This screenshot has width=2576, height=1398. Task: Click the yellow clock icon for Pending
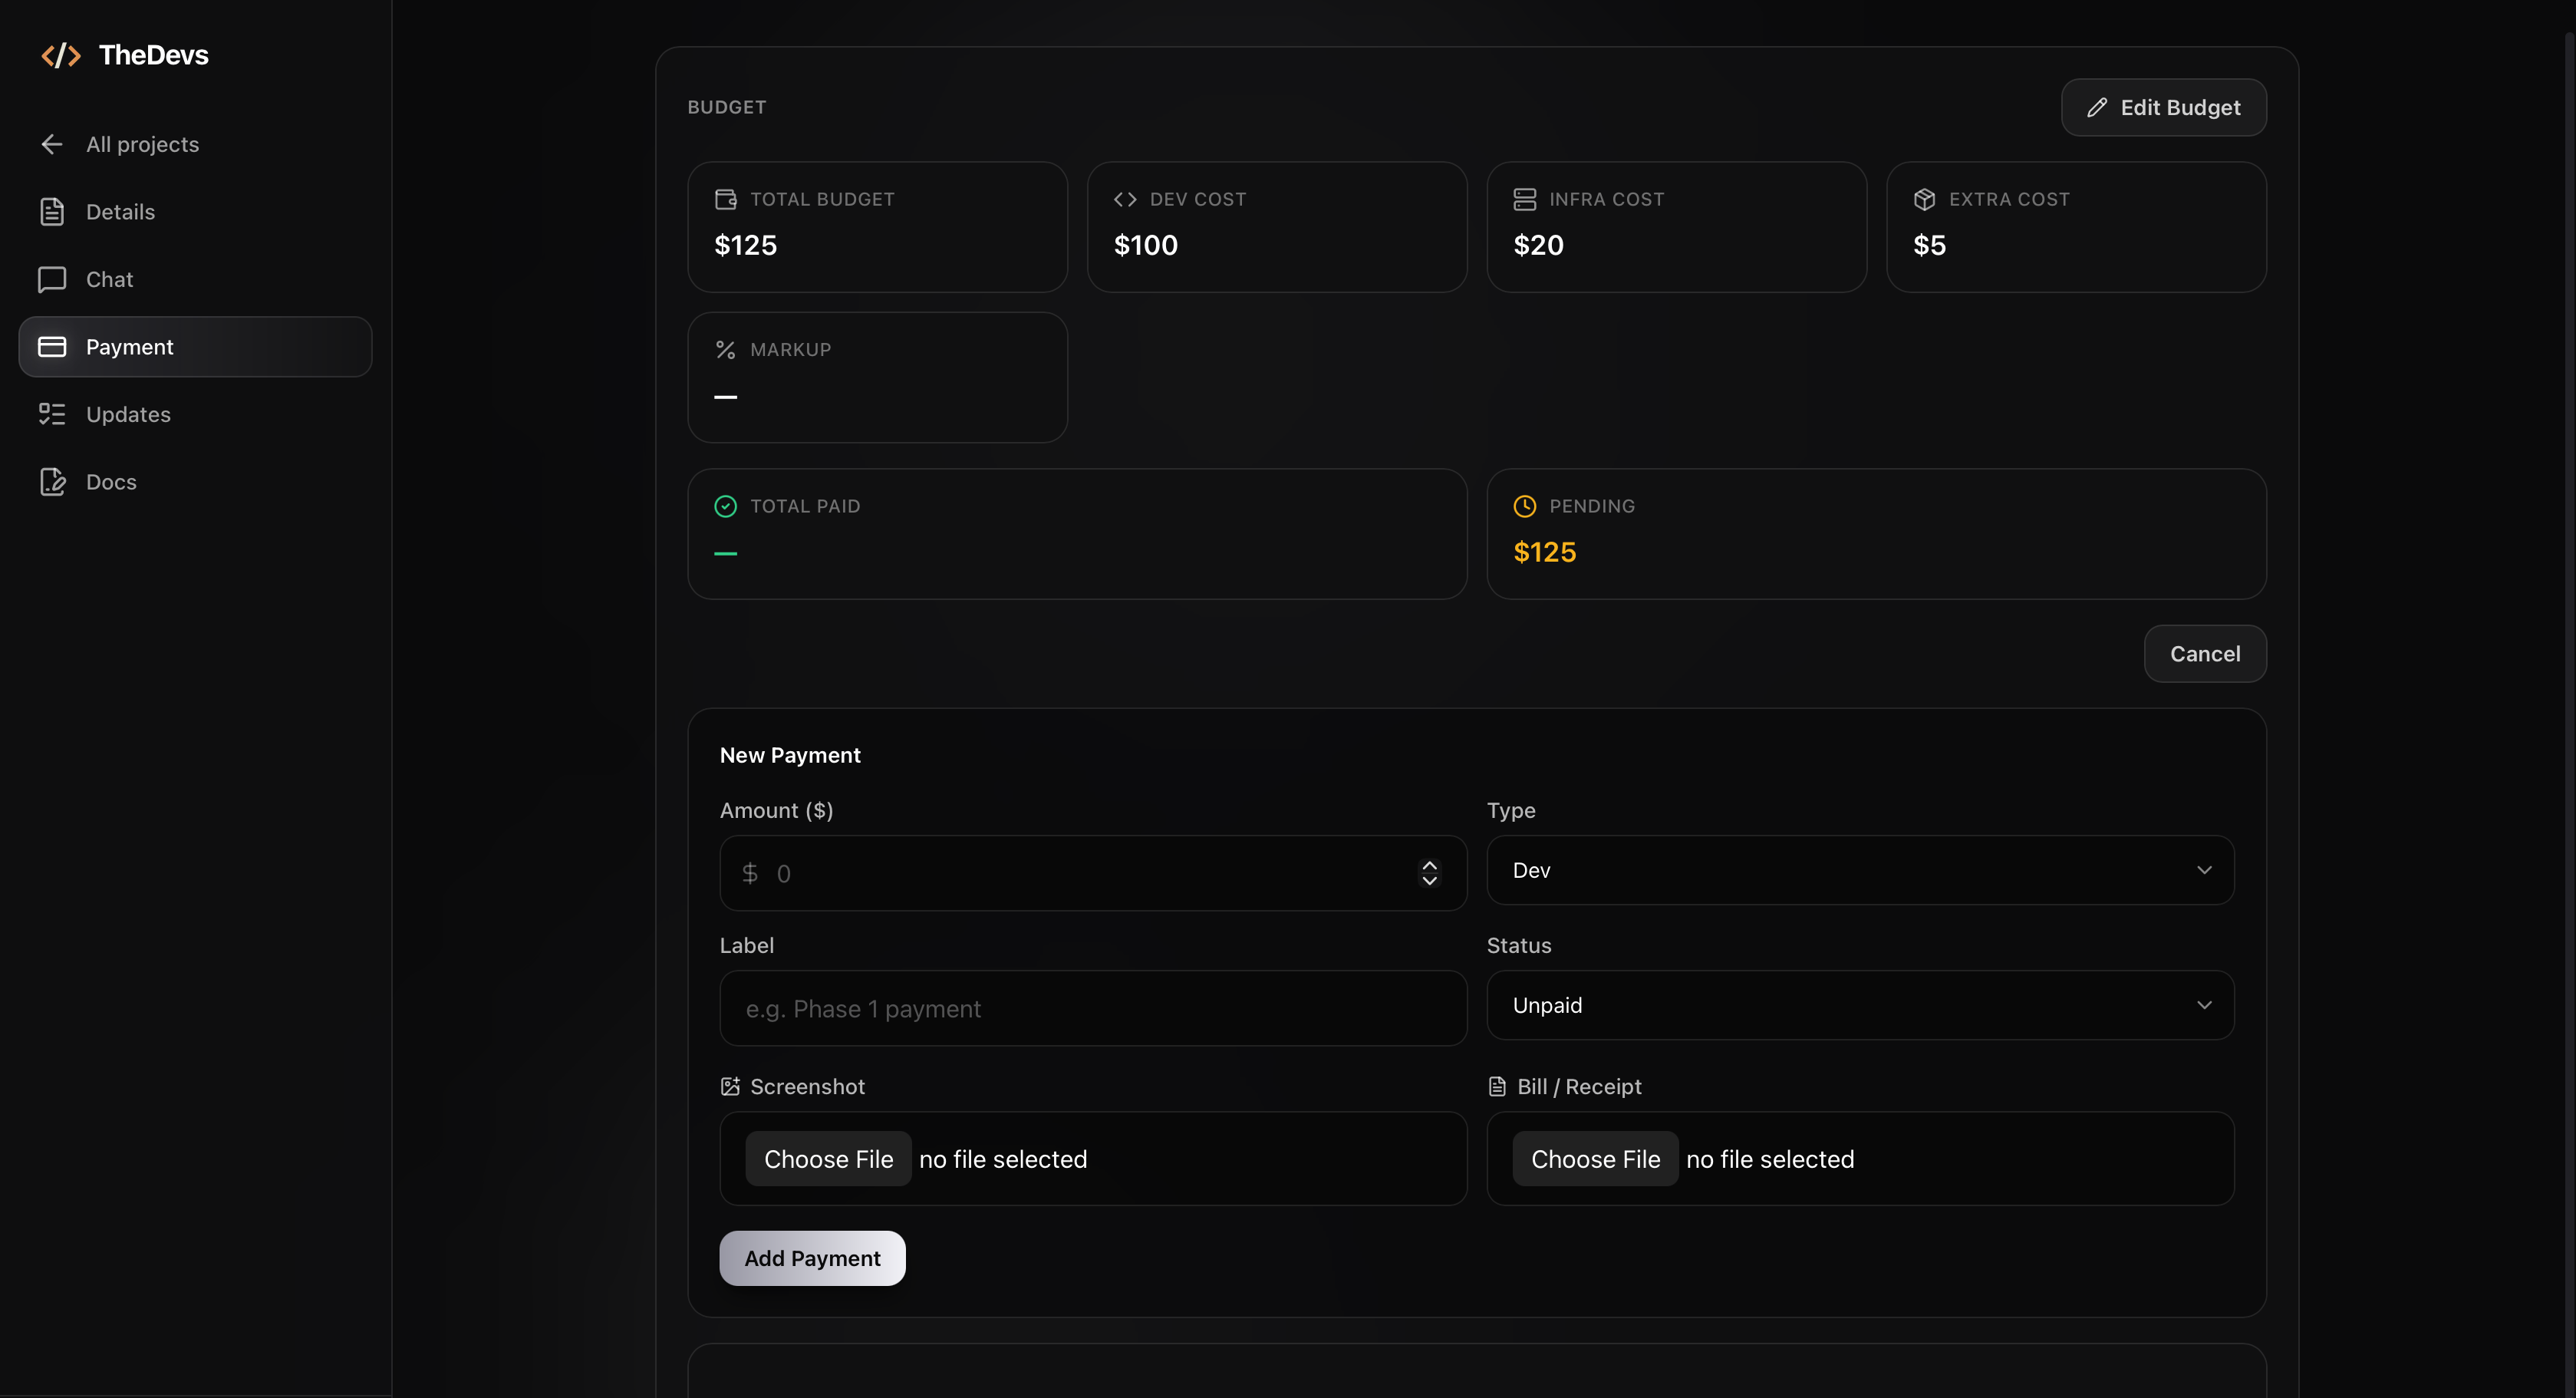pos(1524,506)
